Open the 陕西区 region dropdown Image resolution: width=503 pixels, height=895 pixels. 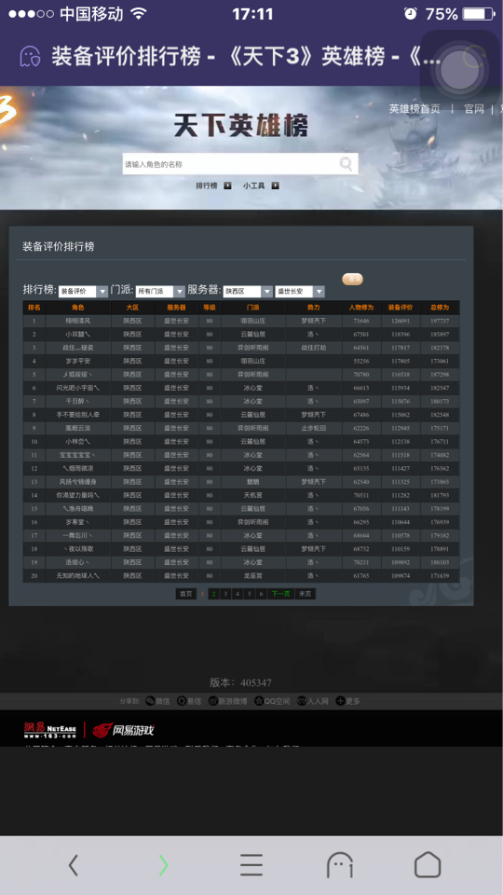click(248, 291)
